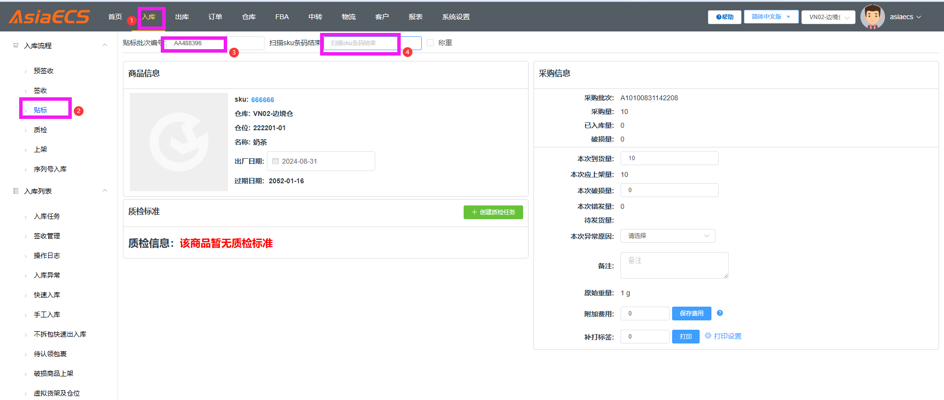944x400 pixels.
Task: Select 序列号入库 in the sidebar
Action: 50,169
